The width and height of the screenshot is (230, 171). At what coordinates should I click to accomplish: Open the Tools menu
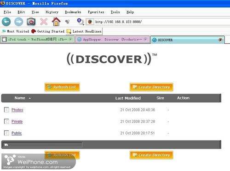(115, 12)
